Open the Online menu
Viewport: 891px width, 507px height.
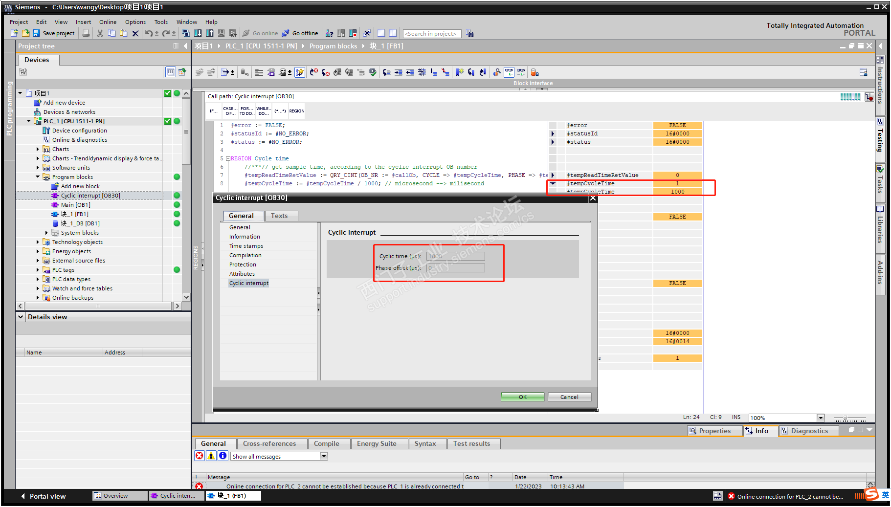(x=108, y=22)
